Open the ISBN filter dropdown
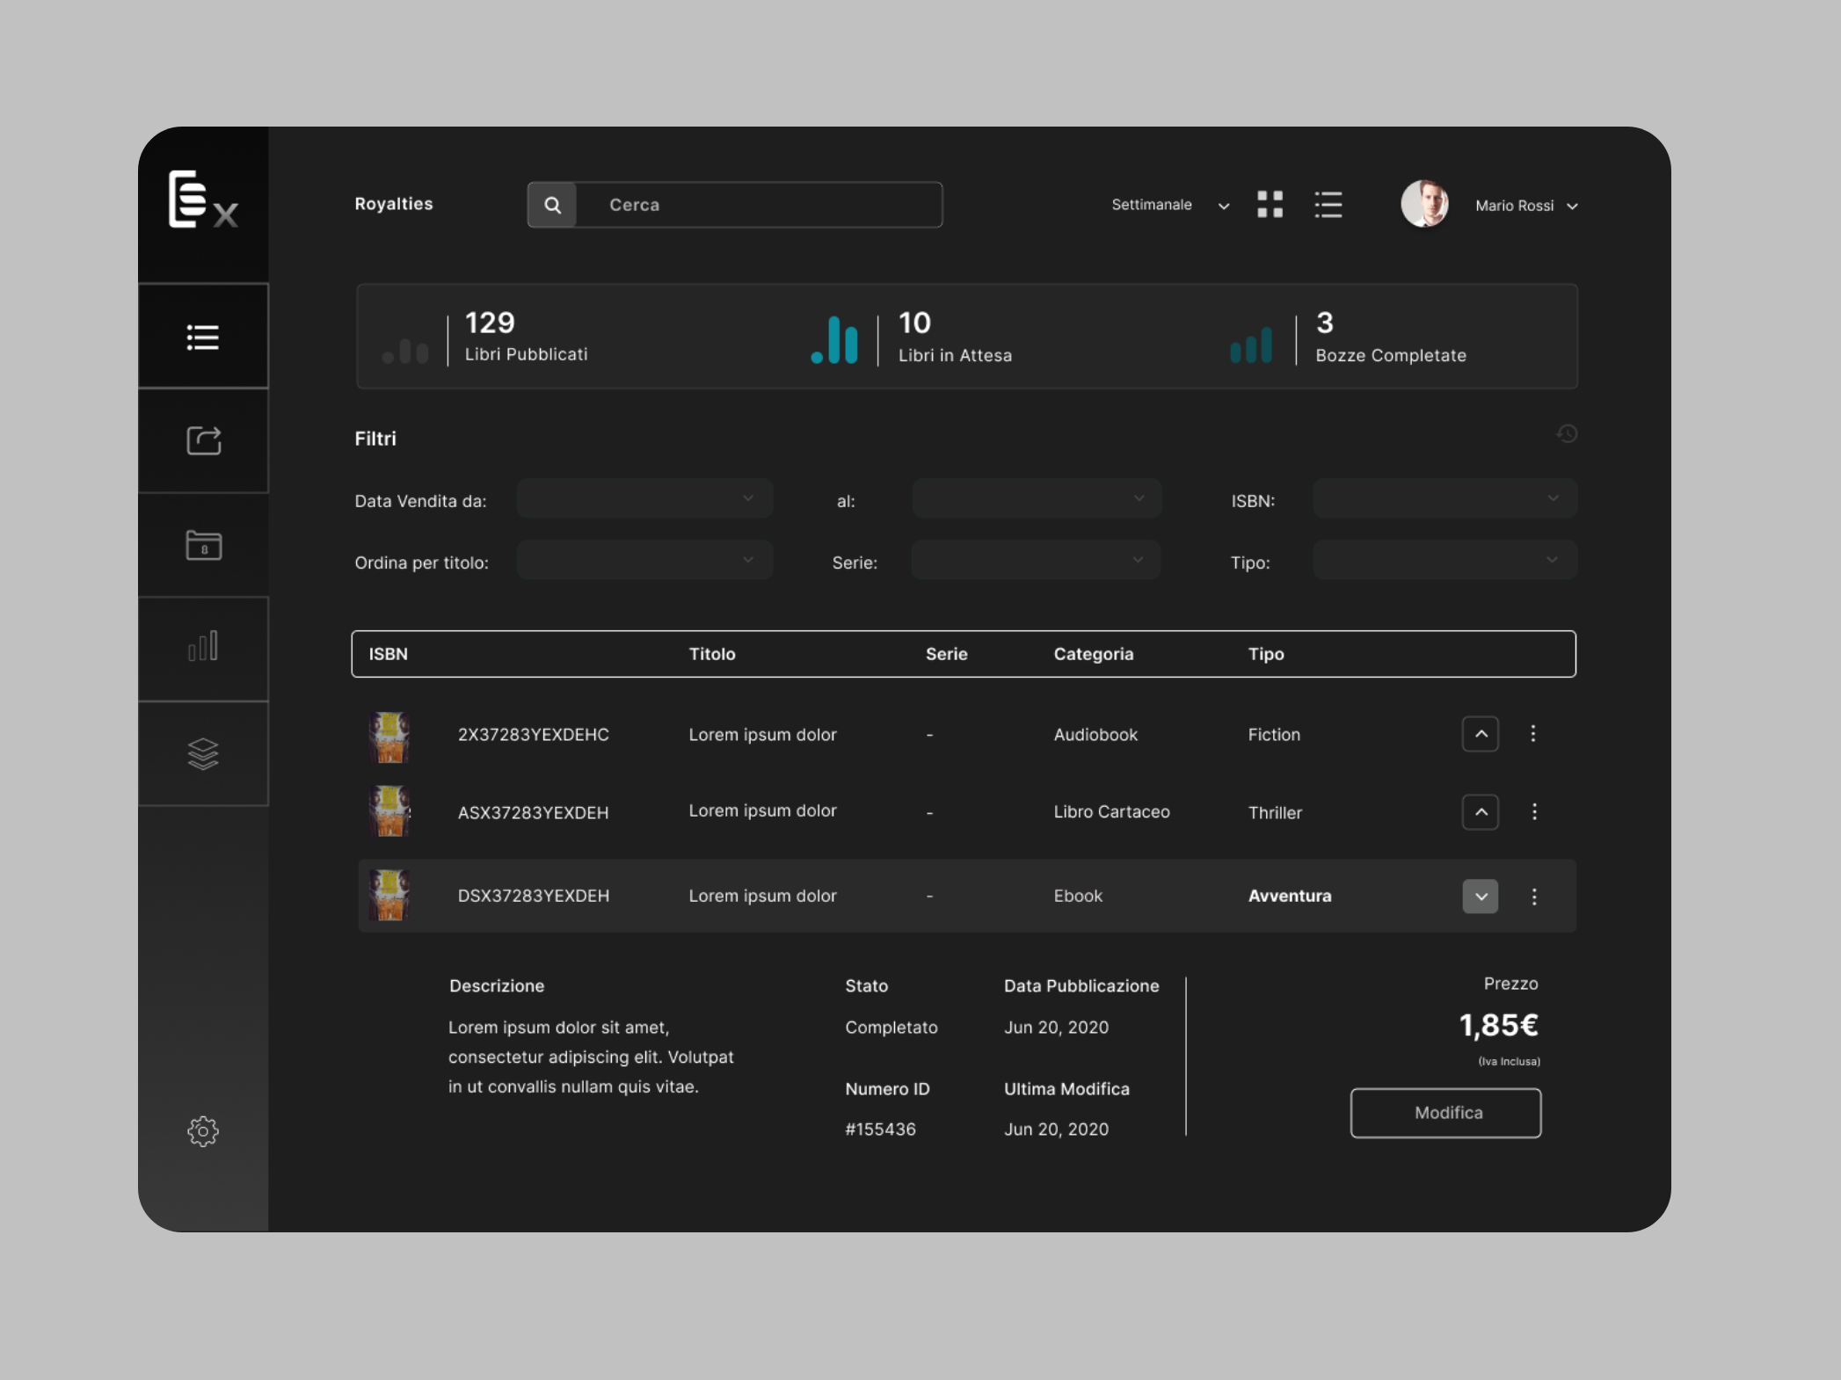 [x=1445, y=498]
